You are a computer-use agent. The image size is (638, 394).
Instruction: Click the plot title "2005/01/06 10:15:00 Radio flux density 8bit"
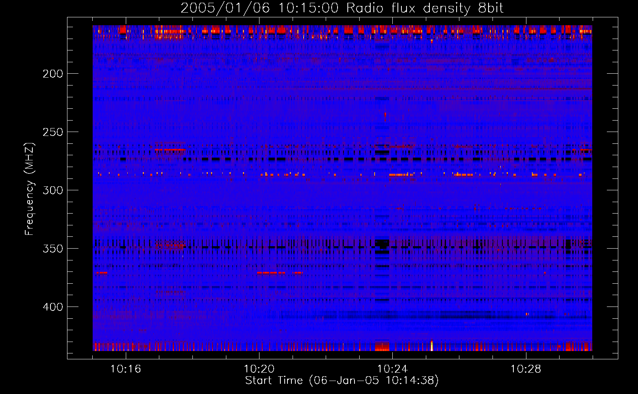[x=342, y=8]
